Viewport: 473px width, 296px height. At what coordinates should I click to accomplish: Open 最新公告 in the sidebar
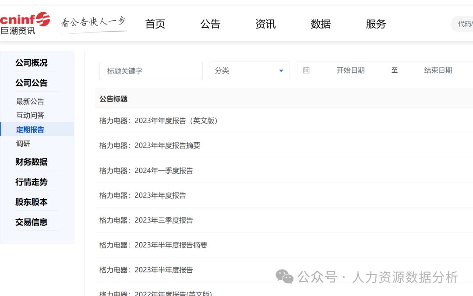point(30,102)
